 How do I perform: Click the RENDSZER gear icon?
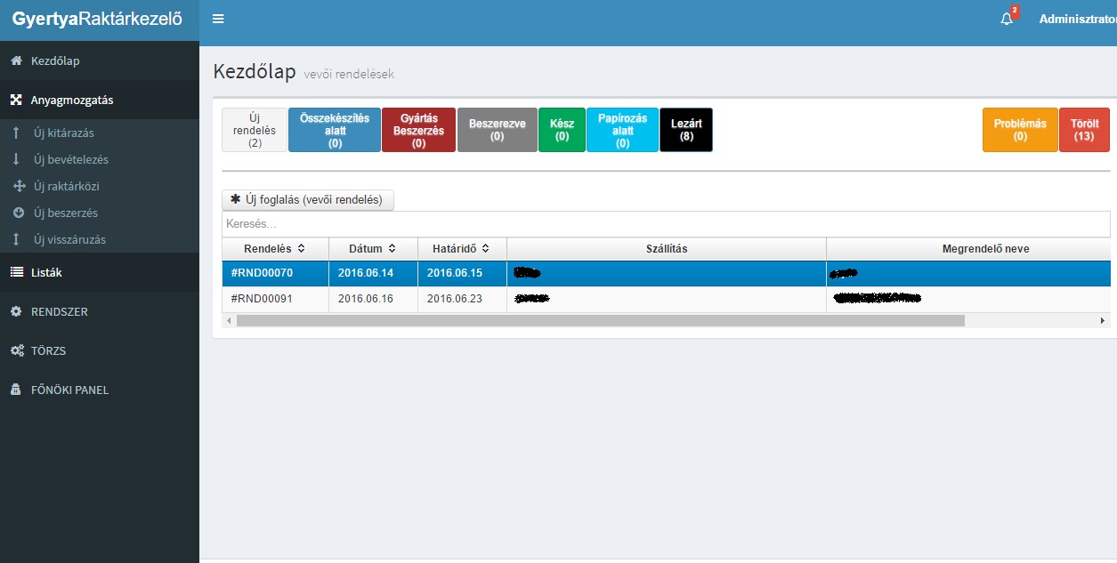point(16,312)
